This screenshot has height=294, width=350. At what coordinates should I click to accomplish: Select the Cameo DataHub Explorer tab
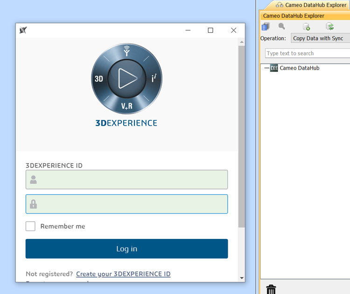311,5
